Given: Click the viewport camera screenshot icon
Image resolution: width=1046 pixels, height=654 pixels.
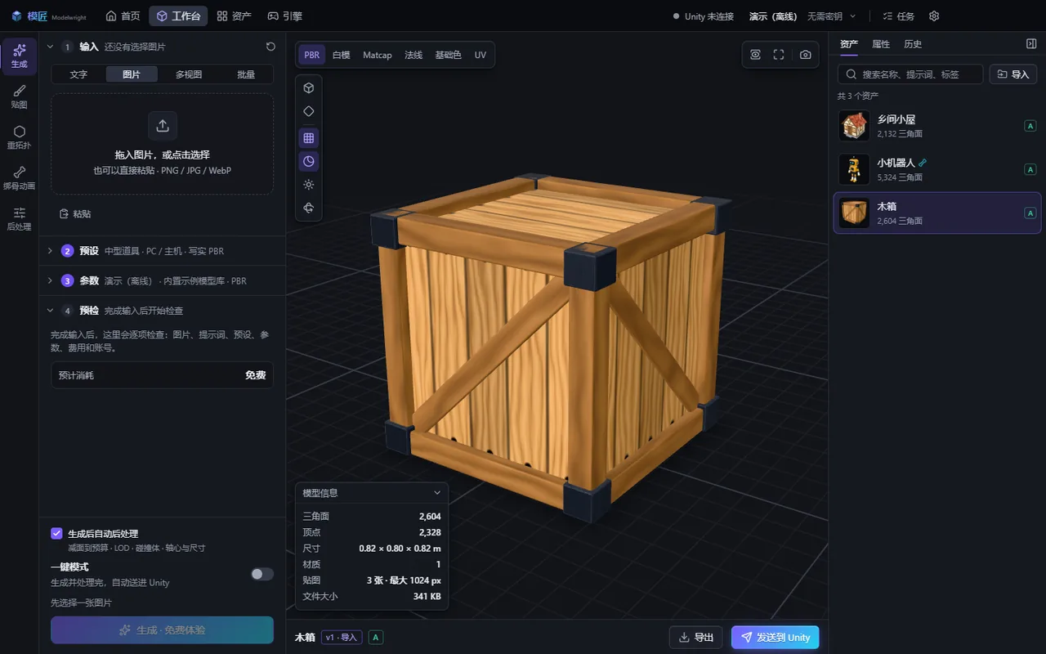Looking at the screenshot, I should 806,55.
